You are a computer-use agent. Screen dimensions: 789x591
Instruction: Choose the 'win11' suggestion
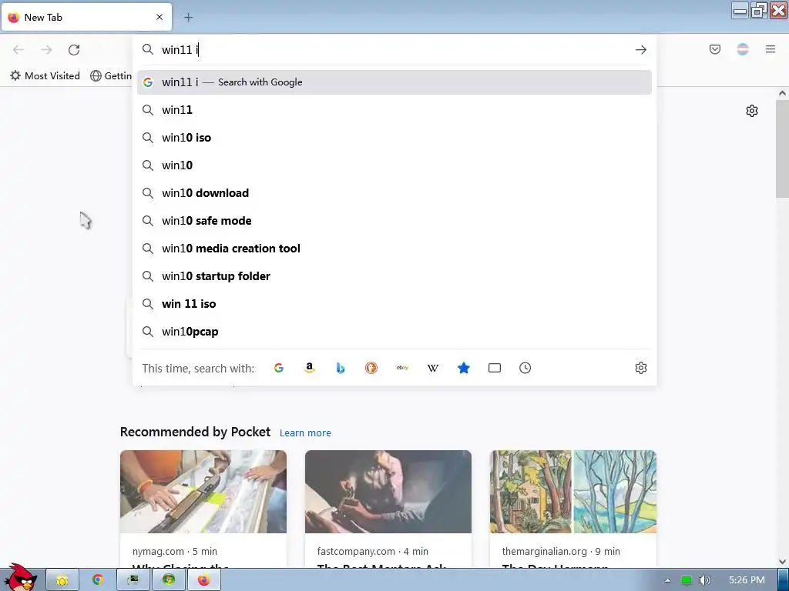(394, 110)
